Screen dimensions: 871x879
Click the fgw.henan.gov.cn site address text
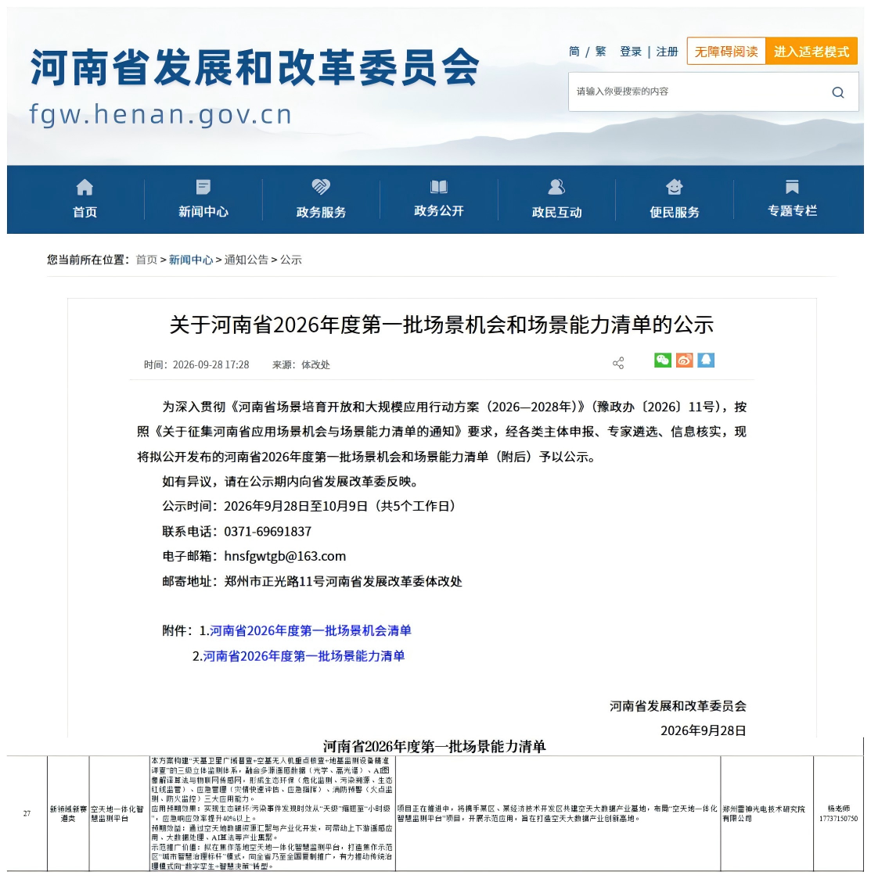pyautogui.click(x=160, y=114)
